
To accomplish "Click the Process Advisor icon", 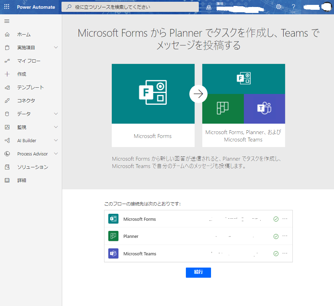I will click(x=7, y=154).
